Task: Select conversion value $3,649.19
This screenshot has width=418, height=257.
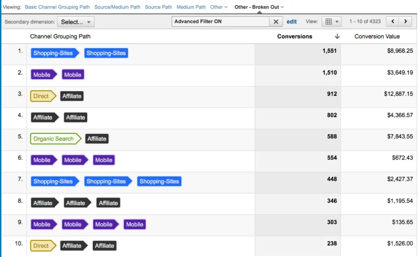Action: (x=400, y=72)
